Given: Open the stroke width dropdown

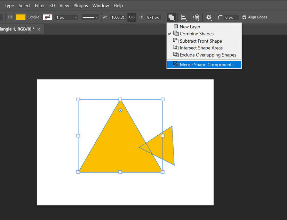Looking at the screenshot, I should [x=75, y=17].
